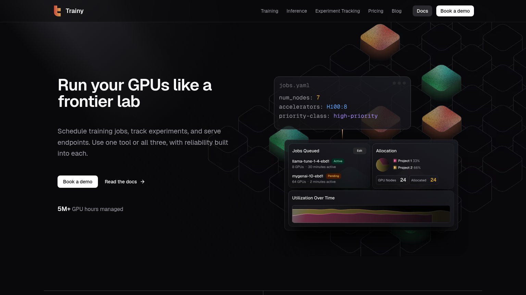526x295 pixels.
Task: Click the GPU Nodes 24 counter
Action: point(392,180)
